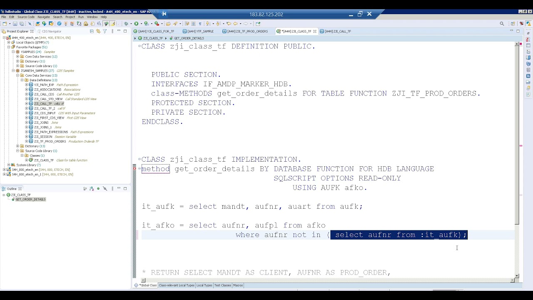Fold the get_order_details method block
This screenshot has height=300, width=533.
click(139, 169)
